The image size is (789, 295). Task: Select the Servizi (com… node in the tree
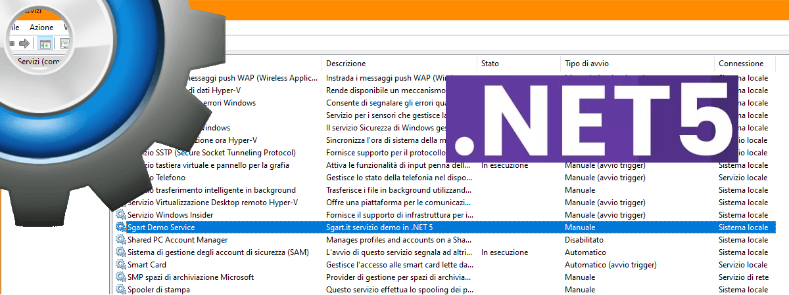(x=38, y=61)
